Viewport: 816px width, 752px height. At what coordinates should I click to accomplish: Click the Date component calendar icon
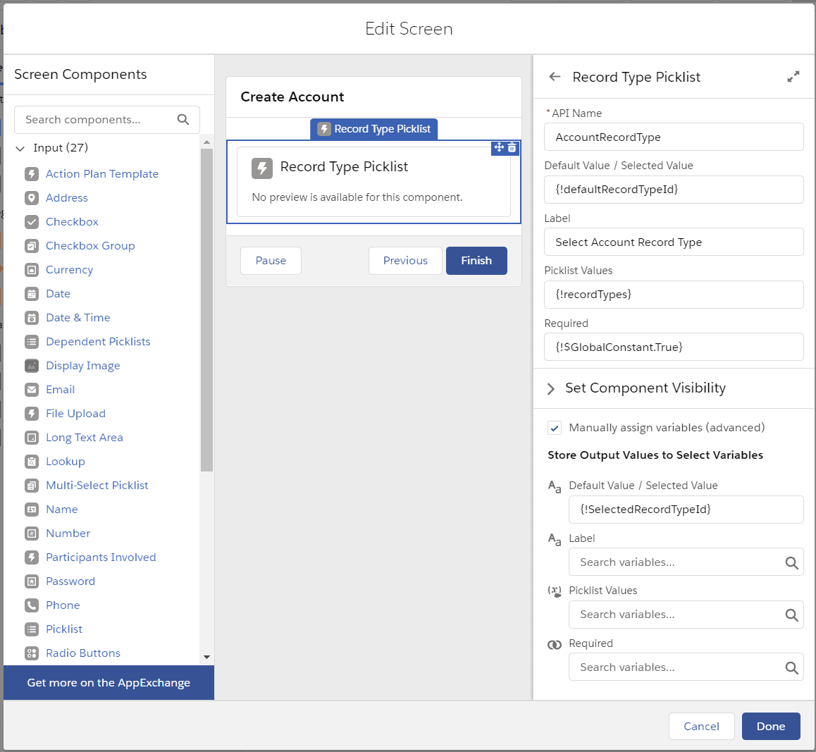point(31,293)
